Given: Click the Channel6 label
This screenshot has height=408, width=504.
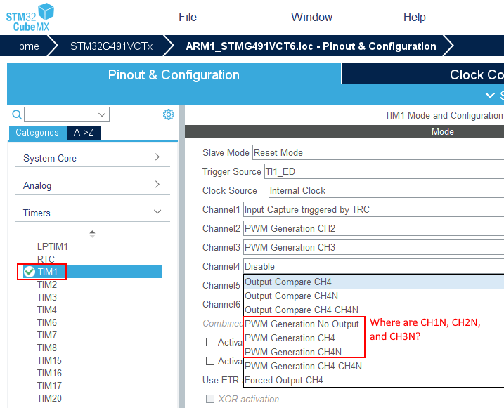Looking at the screenshot, I should [x=221, y=304].
